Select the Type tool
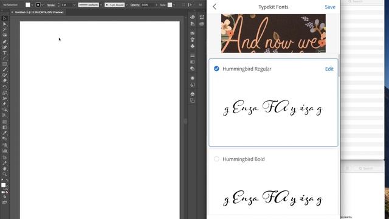 4,53
